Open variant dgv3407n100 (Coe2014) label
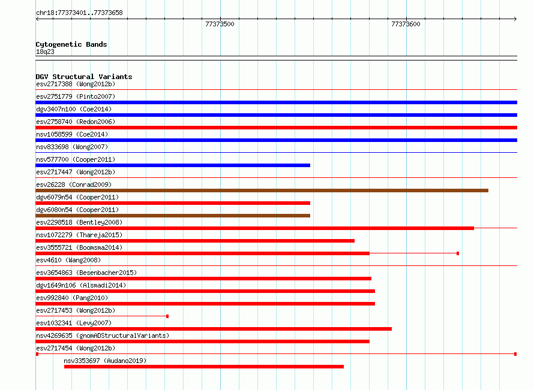Screen dimensions: 534x390 coord(74,109)
